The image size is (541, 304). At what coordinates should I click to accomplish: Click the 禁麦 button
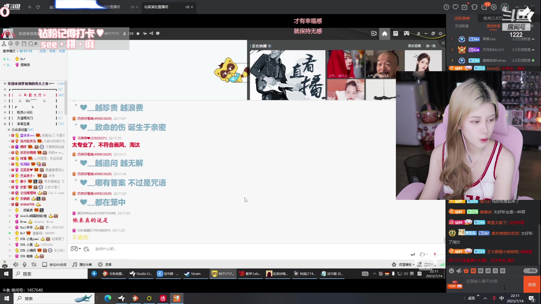[52, 51]
